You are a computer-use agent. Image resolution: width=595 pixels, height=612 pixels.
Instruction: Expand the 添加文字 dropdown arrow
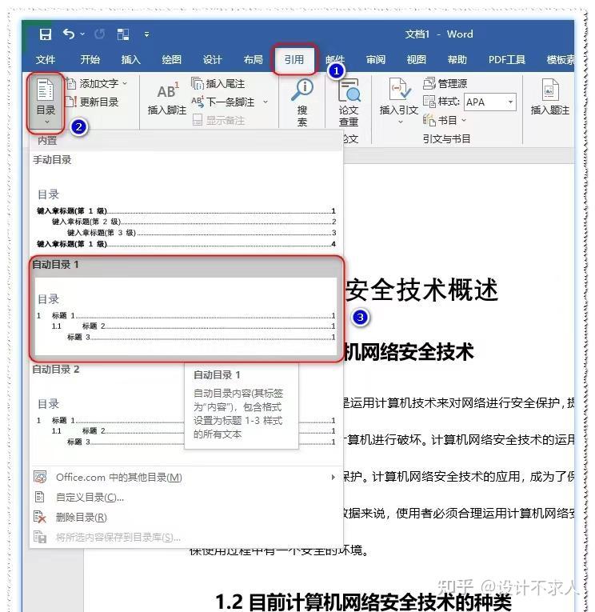coord(125,83)
